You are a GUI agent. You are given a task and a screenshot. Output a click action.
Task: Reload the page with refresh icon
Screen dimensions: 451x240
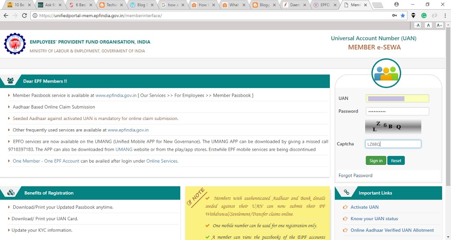click(25, 15)
